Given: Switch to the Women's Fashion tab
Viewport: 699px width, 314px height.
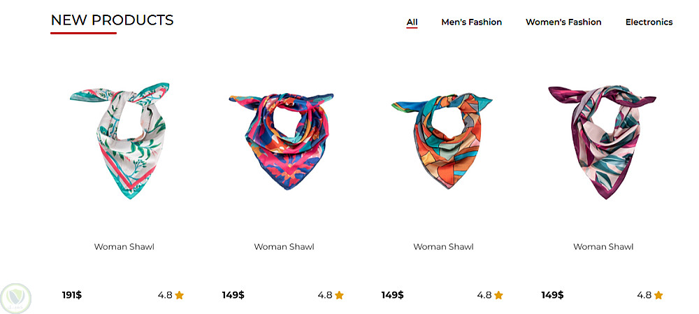Looking at the screenshot, I should pyautogui.click(x=563, y=22).
